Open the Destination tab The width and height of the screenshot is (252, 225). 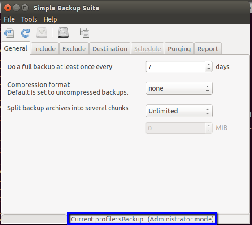coord(110,49)
